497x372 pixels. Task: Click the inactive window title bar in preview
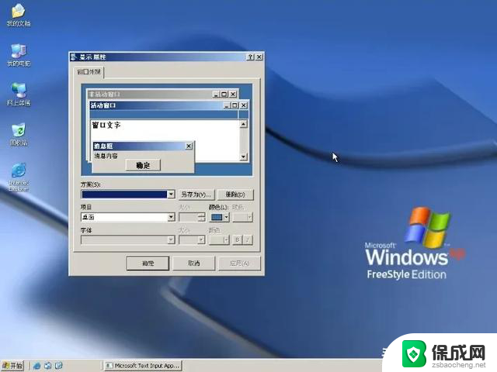pyautogui.click(x=149, y=95)
